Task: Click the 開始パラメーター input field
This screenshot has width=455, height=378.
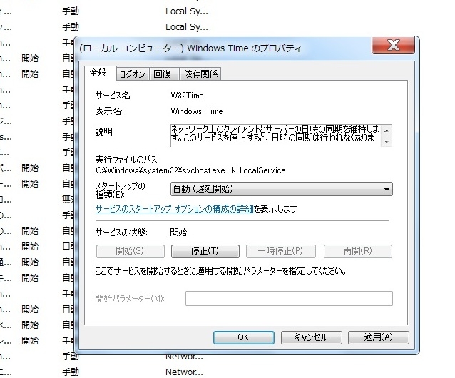Action: click(289, 299)
